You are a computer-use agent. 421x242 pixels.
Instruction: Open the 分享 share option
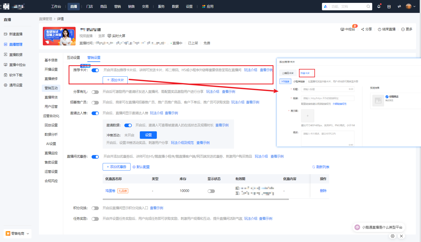coord(366,29)
